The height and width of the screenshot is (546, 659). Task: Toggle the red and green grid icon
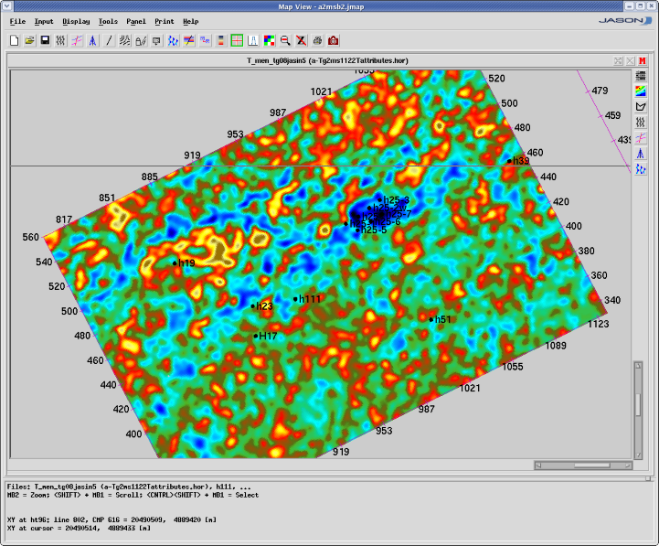pos(237,40)
